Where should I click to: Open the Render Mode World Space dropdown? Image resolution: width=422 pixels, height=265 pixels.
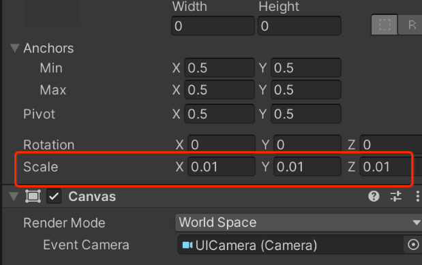pyautogui.click(x=298, y=223)
